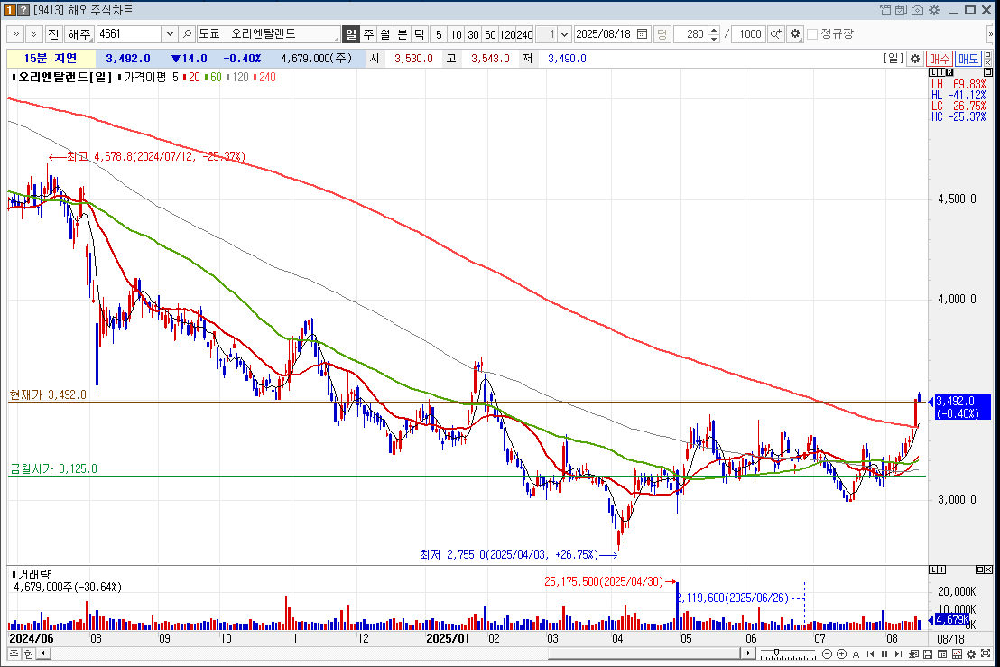Viewport: 1000px width, 667px height.
Task: Expand the double-chevron down toolbar button
Action: (x=33, y=34)
